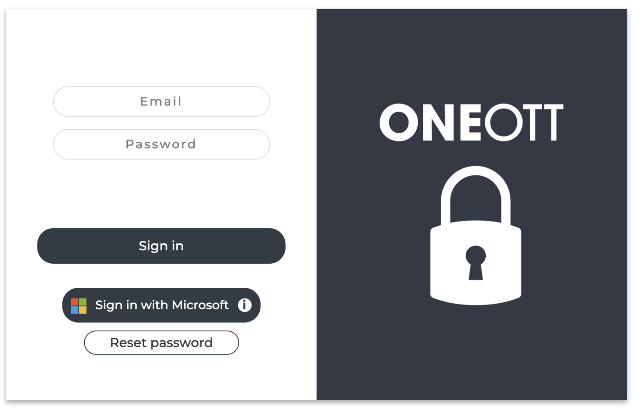Click the Reset password button
The image size is (634, 411).
(161, 343)
